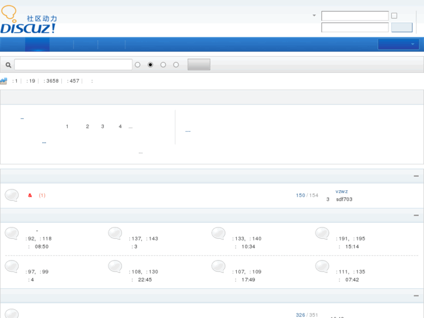Click the red (1) count
424x318 pixels.
point(42,195)
